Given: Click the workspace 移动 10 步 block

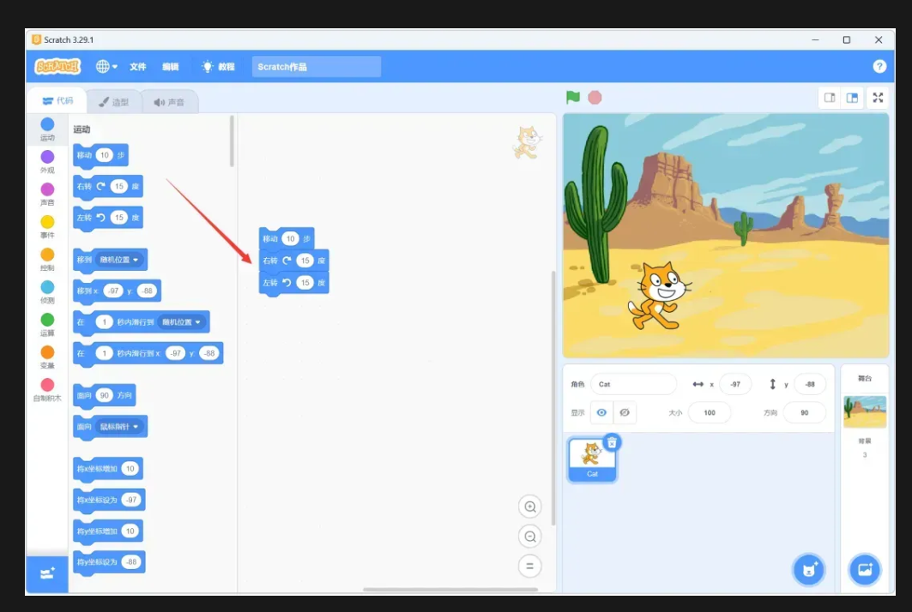Looking at the screenshot, I should point(287,238).
